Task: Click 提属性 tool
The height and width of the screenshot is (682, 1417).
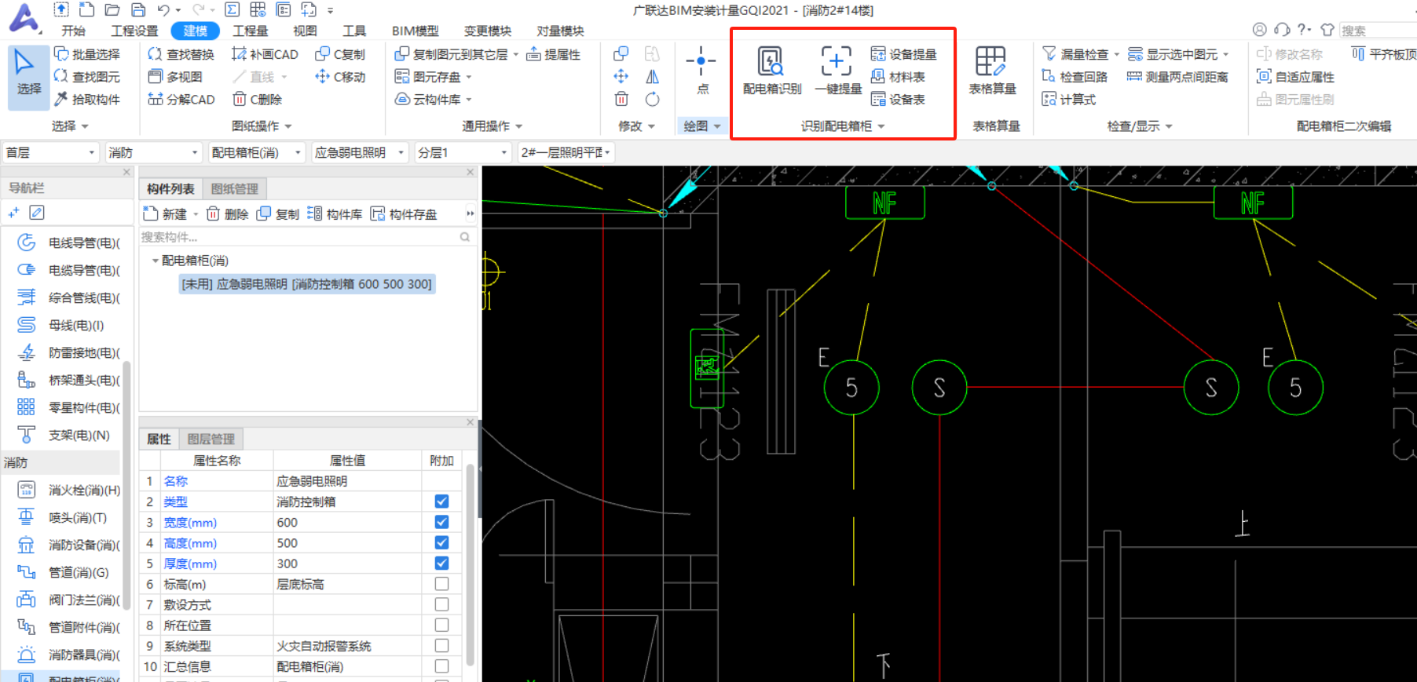Action: point(554,54)
